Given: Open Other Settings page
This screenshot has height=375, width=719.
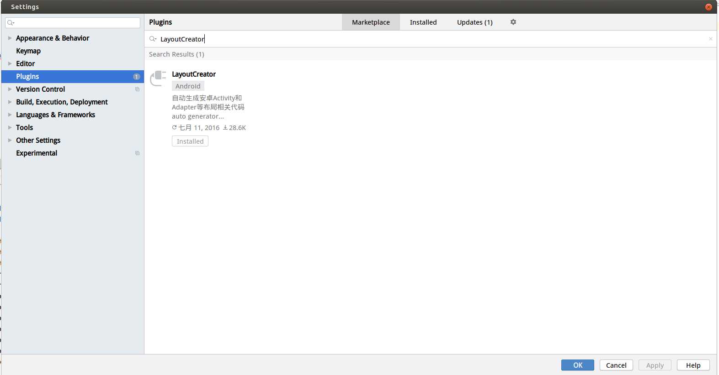Looking at the screenshot, I should pos(38,140).
